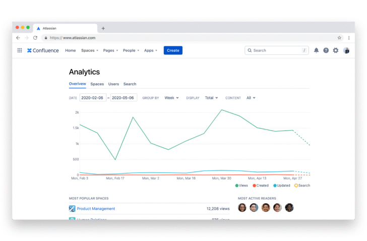Click the Analytics page heading
This screenshot has width=367, height=241.
tap(84, 72)
